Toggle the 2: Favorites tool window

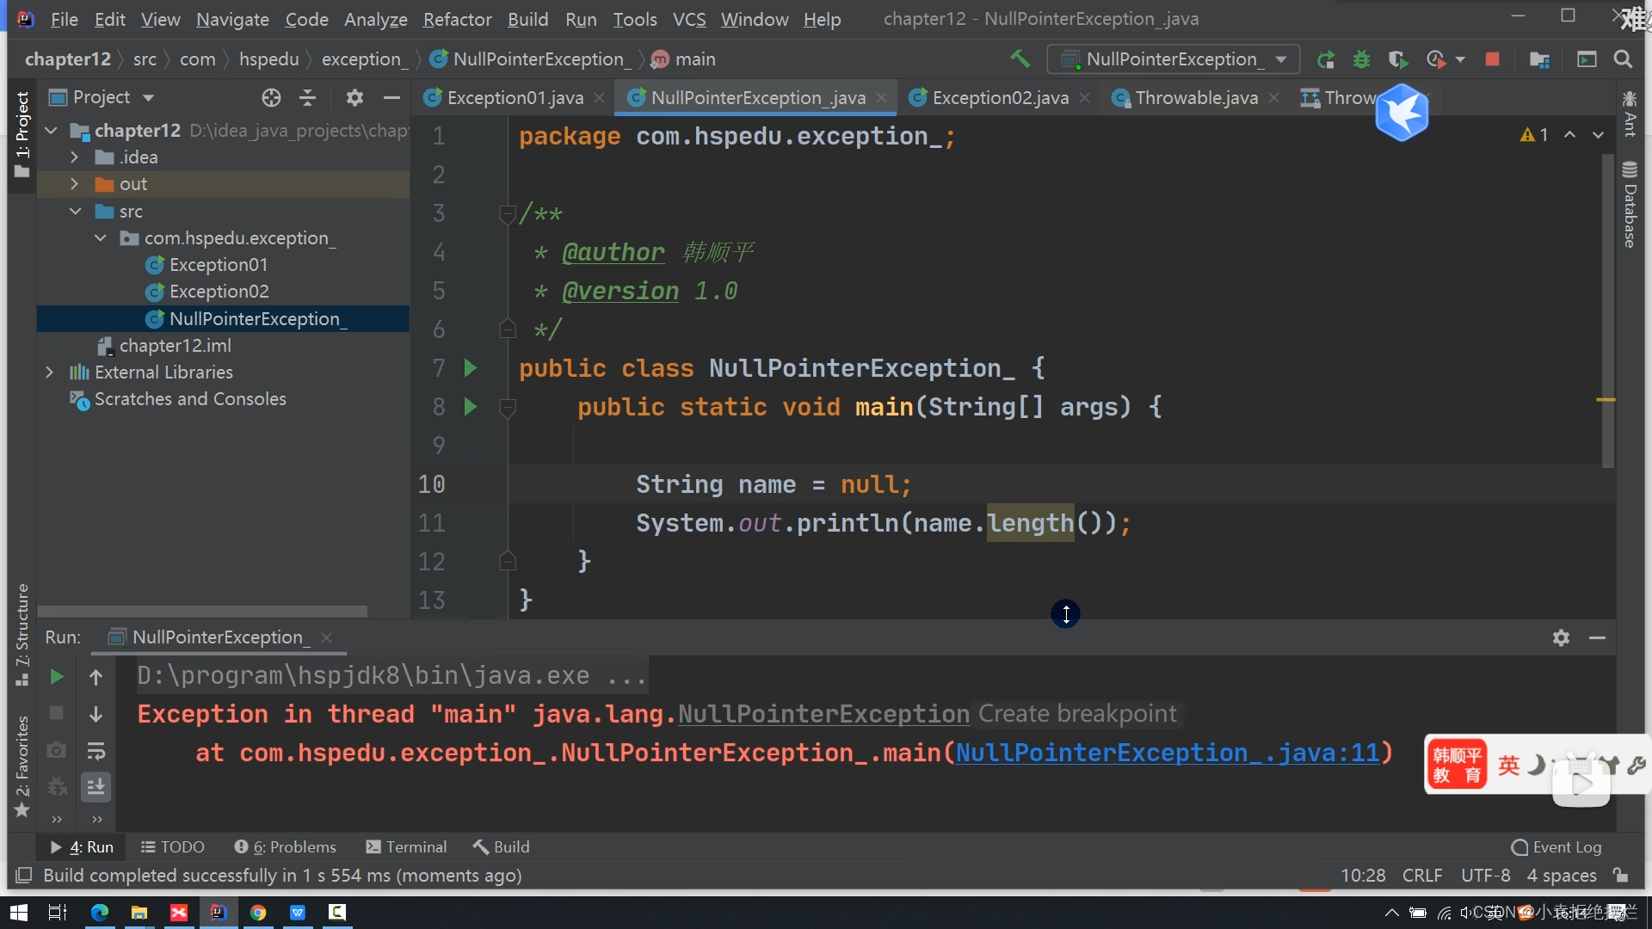[x=22, y=766]
